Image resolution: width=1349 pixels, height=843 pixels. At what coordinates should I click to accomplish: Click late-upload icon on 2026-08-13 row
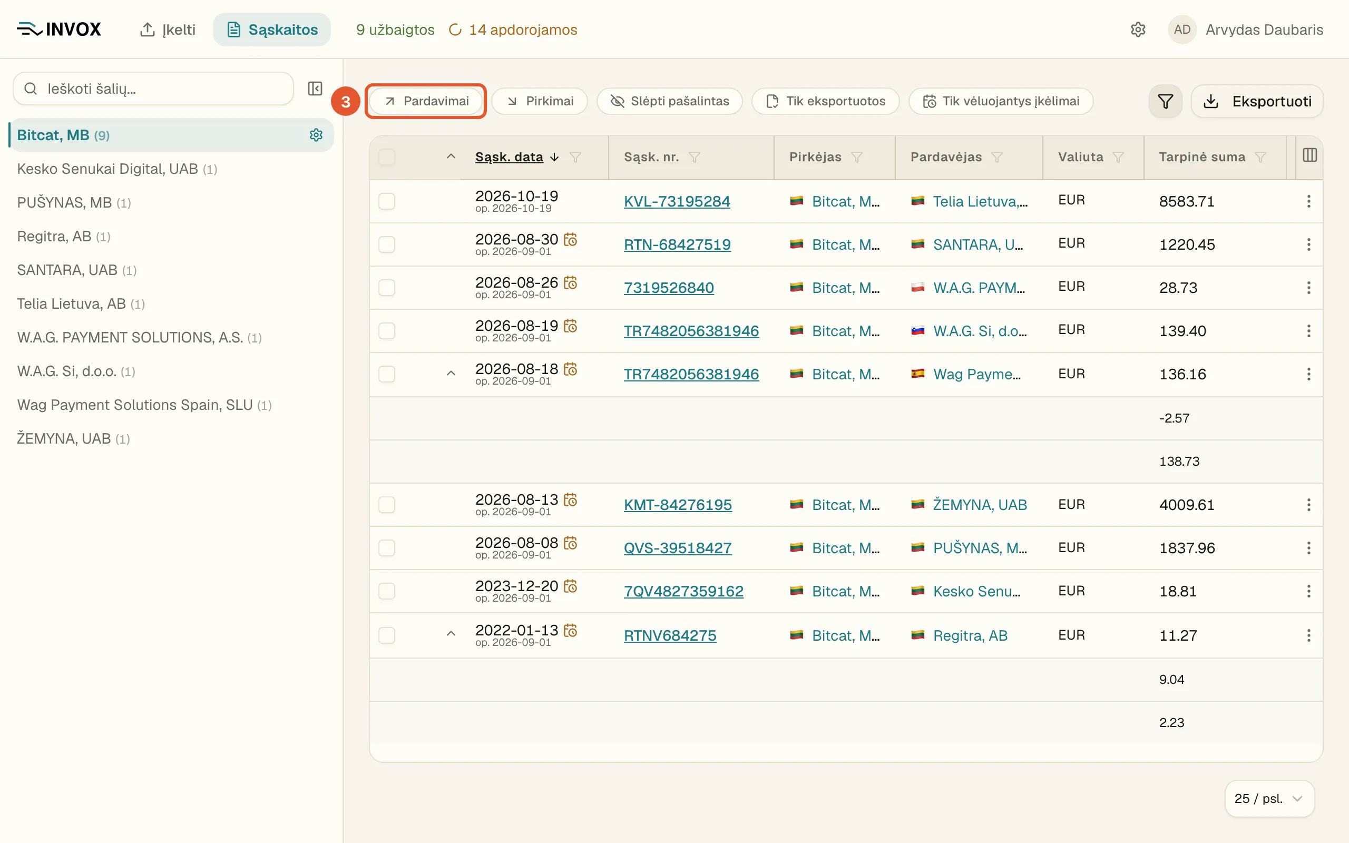pos(570,499)
